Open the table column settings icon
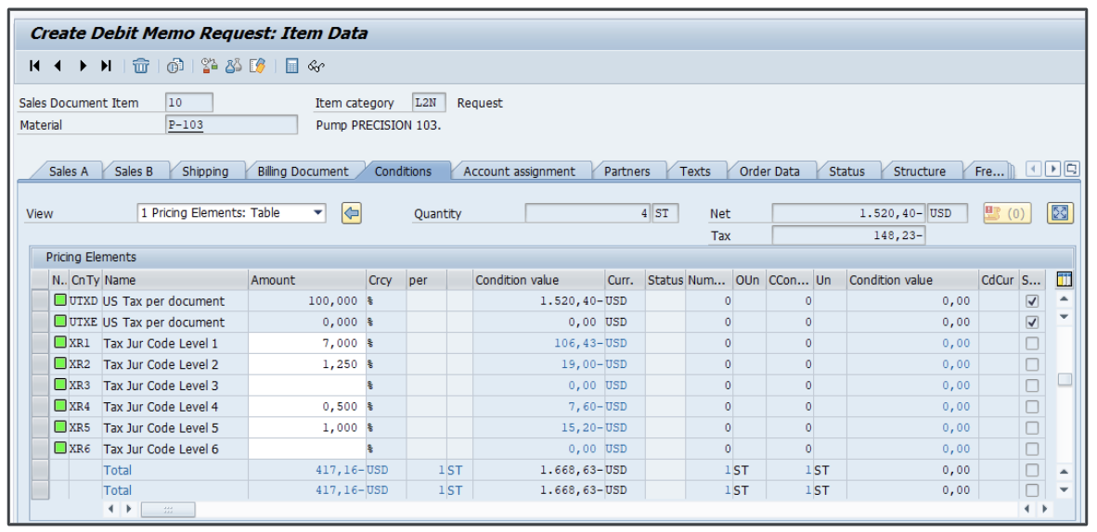 click(x=1064, y=280)
